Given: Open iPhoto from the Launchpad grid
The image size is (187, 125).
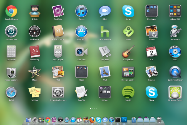Looking at the screenshot, I should 151,31.
